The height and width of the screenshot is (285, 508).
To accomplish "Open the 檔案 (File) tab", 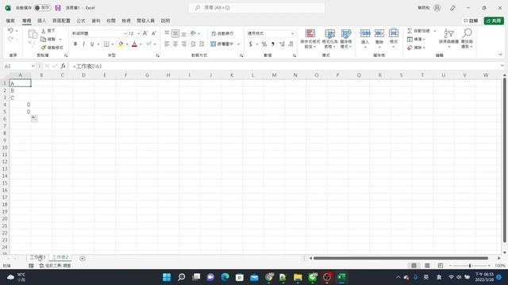I will (10, 21).
